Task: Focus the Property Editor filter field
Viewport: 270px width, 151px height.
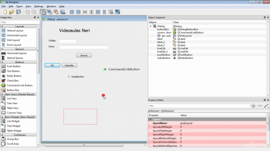Action: (x=199, y=106)
